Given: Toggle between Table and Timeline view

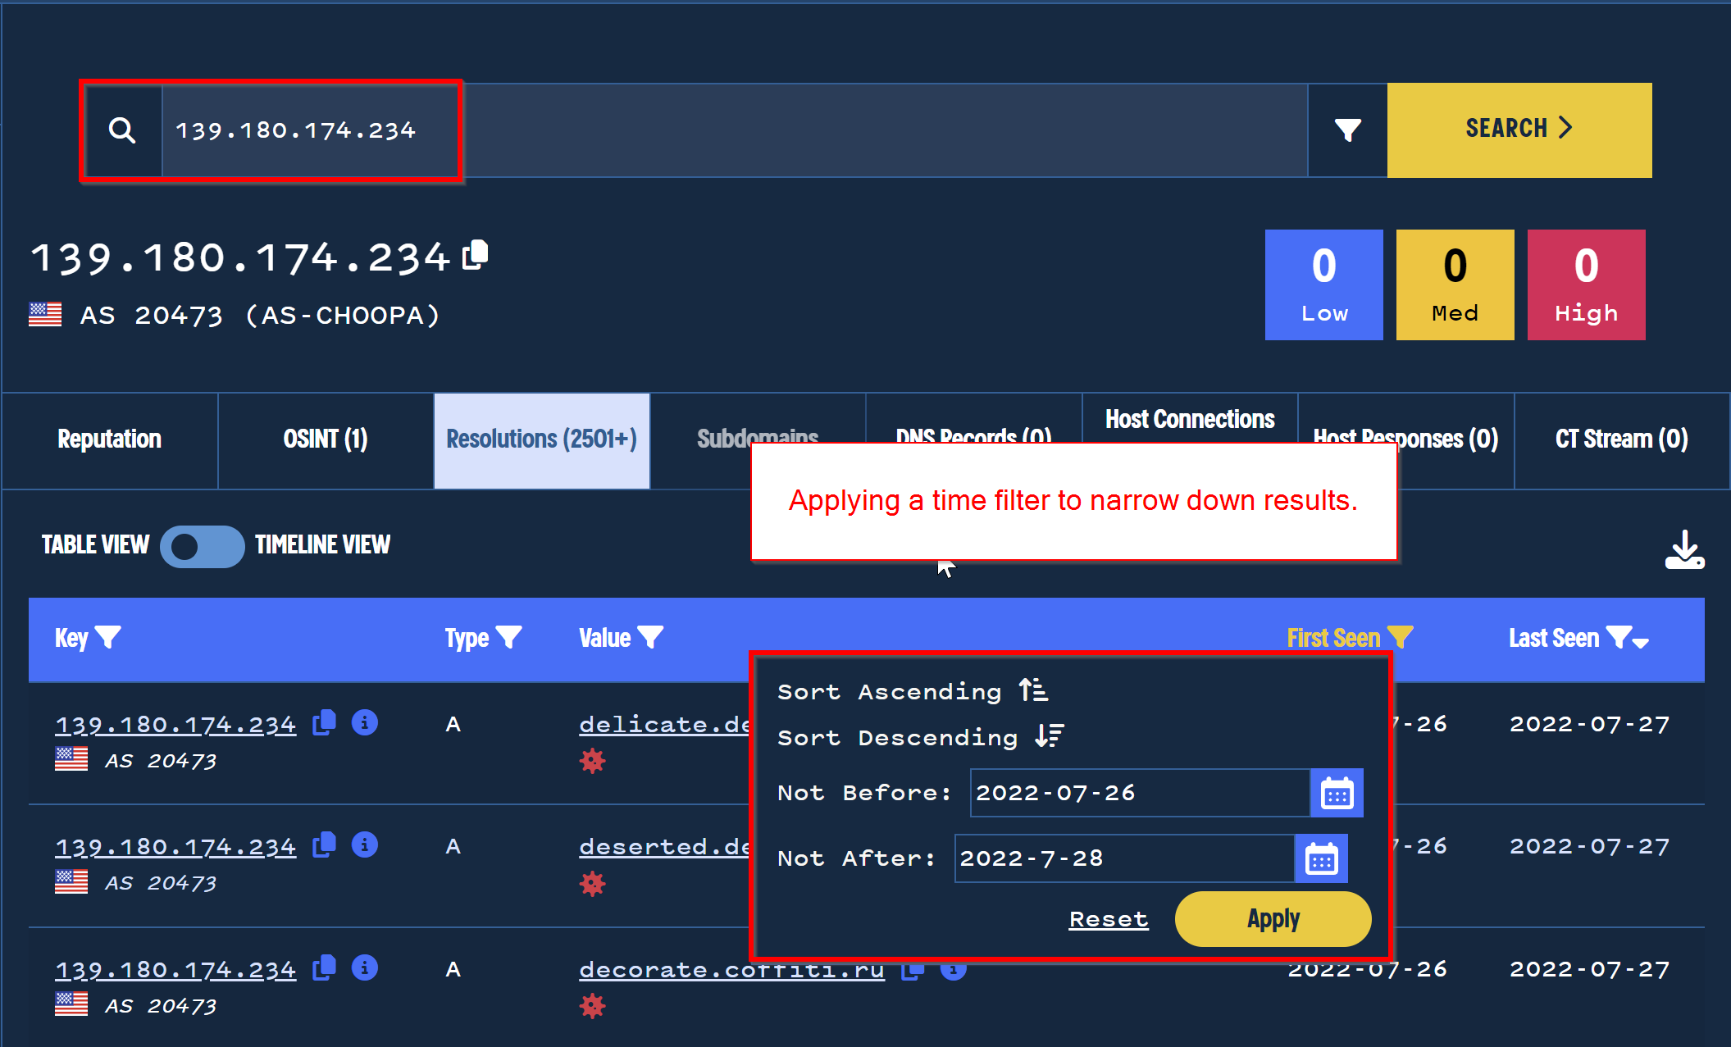Looking at the screenshot, I should (202, 546).
